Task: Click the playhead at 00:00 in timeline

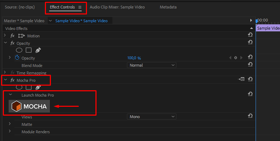Action: (x=257, y=22)
